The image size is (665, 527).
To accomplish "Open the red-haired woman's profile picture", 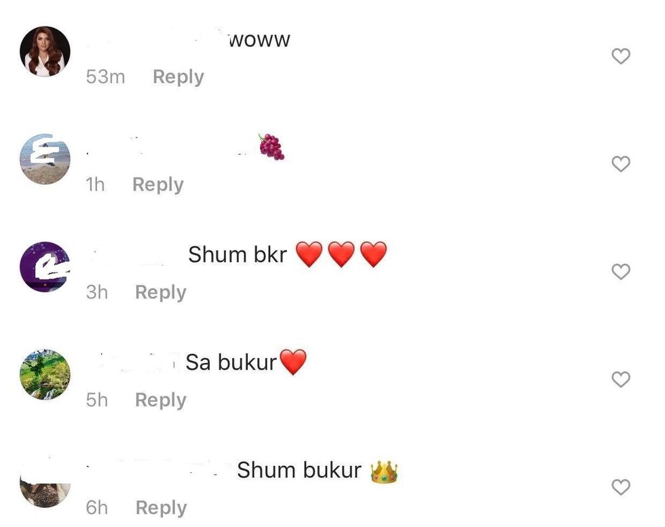I will coord(45,52).
